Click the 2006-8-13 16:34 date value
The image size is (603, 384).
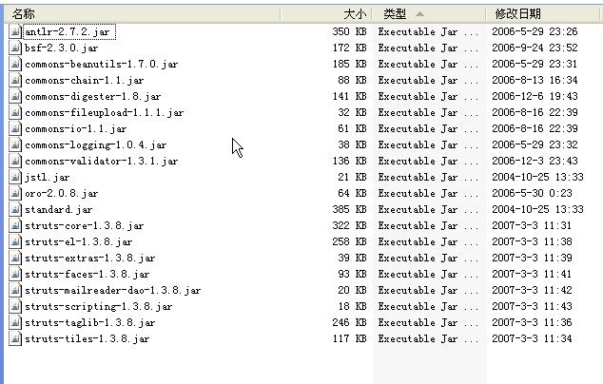point(535,80)
